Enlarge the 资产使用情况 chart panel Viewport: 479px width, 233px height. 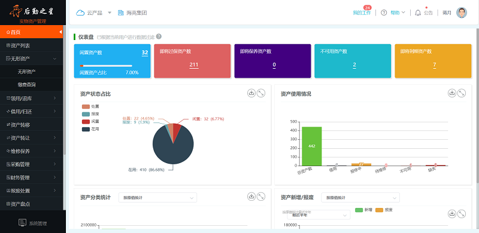point(462,93)
